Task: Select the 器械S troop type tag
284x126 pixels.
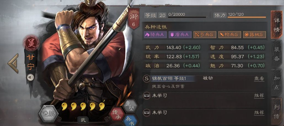Action: (x=254, y=35)
